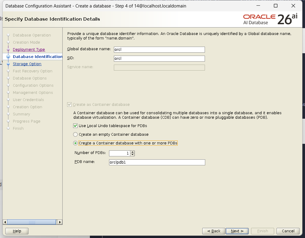
Task: Click the Database Options step label
Action: [x=30, y=78]
